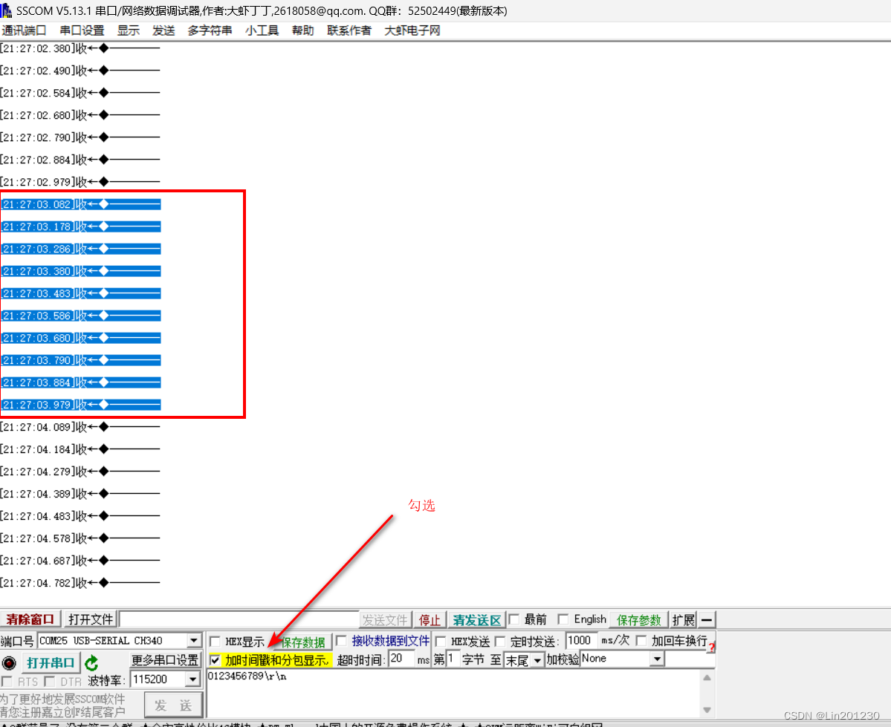Check 接收数据到文件 checkbox
The image size is (891, 727).
tap(340, 642)
